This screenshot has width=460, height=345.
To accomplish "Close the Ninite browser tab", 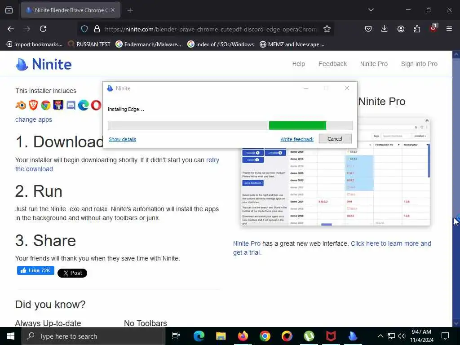I will click(113, 10).
